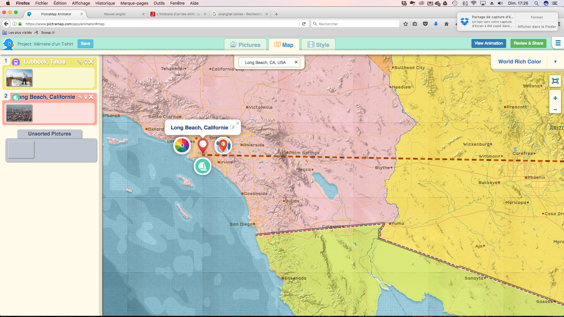Switch to the shanghai usines Google search tab
The height and width of the screenshot is (317, 564).
[240, 14]
